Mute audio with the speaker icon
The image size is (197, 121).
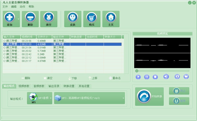[166, 77]
